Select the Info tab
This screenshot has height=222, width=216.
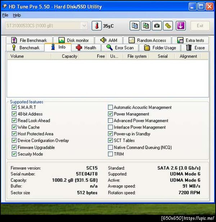tap(58, 47)
